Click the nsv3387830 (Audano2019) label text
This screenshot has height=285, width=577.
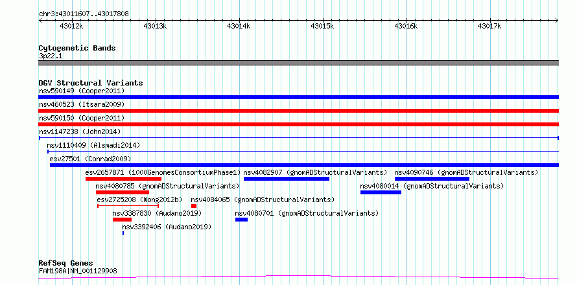157,213
